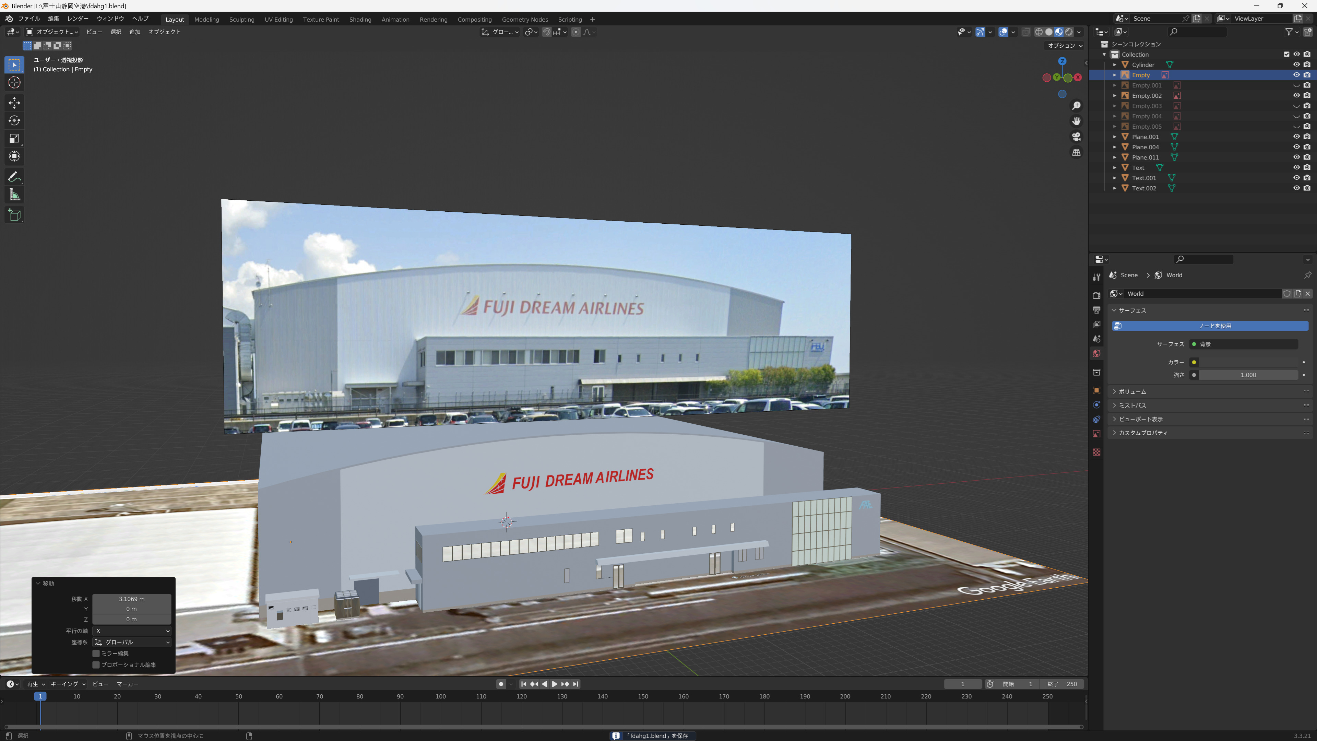
Task: Open the ファイル menu
Action: (29, 19)
